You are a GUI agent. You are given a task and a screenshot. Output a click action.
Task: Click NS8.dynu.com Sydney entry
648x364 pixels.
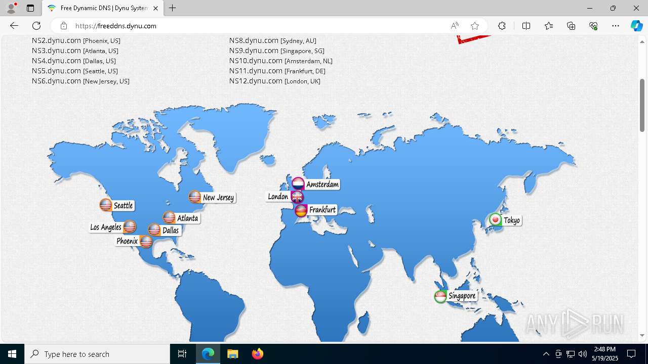[273, 40]
